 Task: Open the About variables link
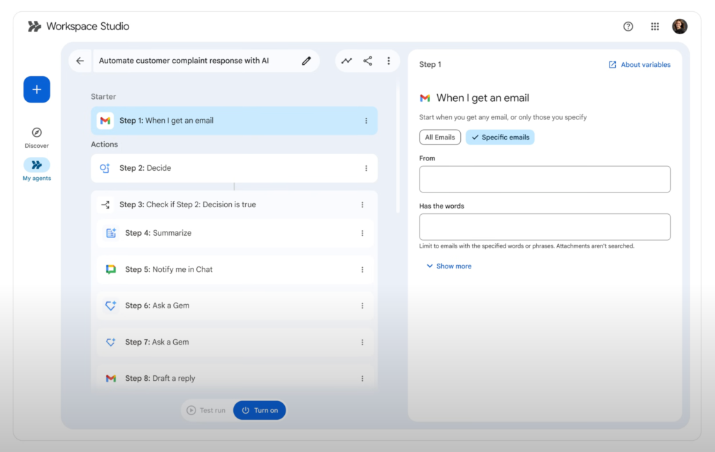click(x=639, y=64)
